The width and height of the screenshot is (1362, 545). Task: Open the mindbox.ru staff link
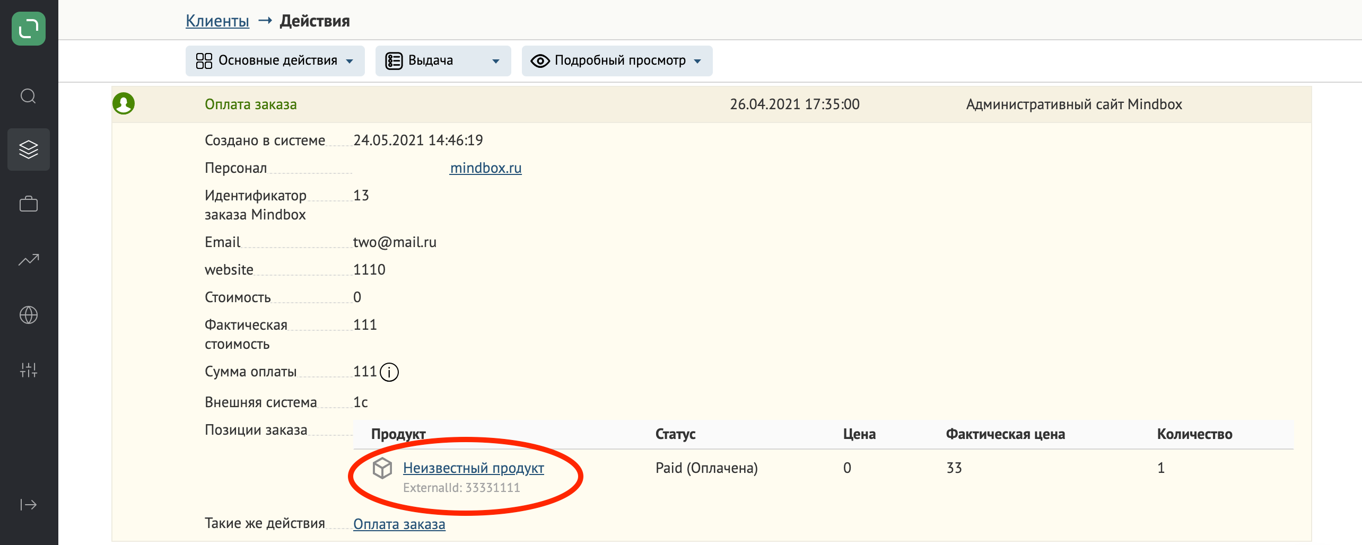(486, 168)
